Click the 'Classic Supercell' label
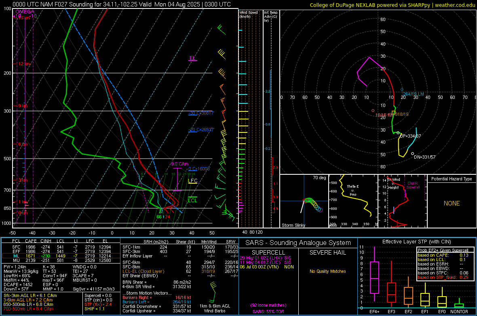477x316 pixels. [413, 185]
